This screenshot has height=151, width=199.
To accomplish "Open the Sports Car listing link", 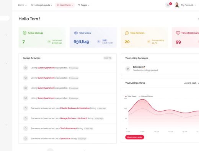I will [x=65, y=138].
